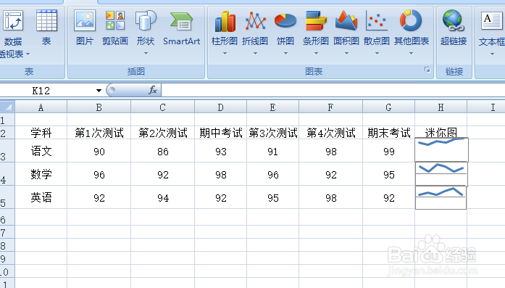
Task: Select the 语文 row sparkline
Action: (441, 149)
